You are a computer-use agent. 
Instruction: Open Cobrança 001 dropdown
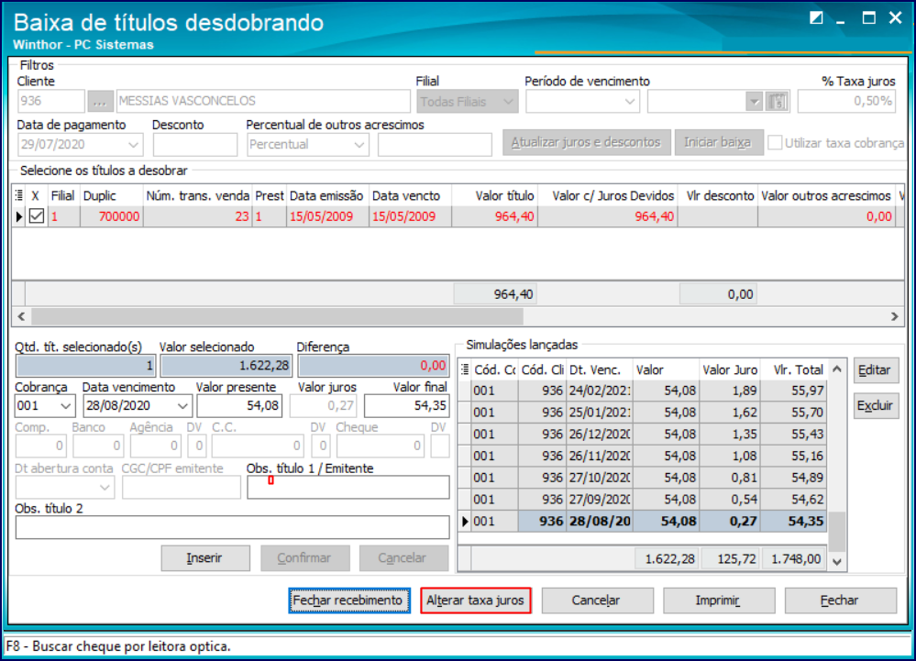pyautogui.click(x=65, y=405)
